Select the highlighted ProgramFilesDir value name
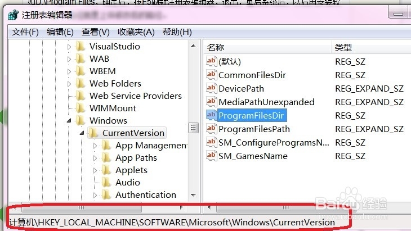411x231 pixels. pyautogui.click(x=251, y=115)
